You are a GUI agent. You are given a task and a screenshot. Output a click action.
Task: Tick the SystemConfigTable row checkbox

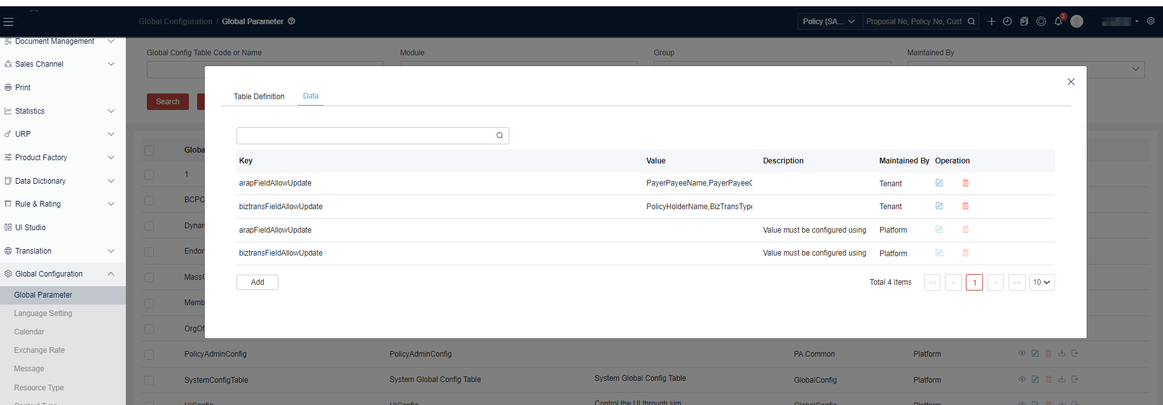click(149, 380)
